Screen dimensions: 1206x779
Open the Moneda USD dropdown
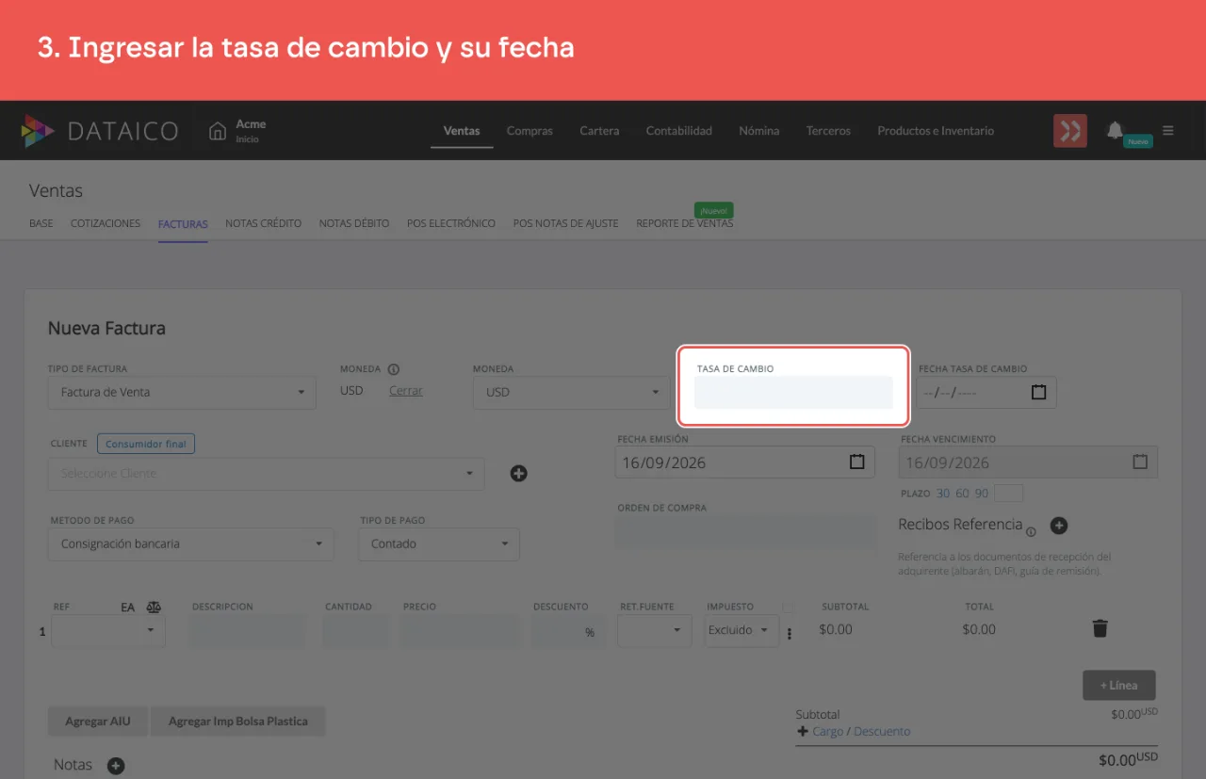point(572,392)
